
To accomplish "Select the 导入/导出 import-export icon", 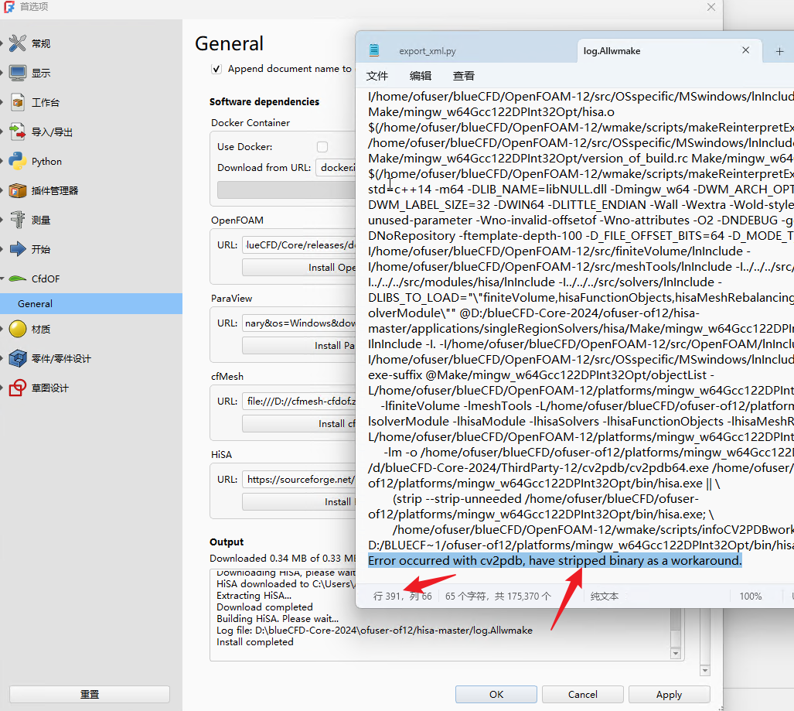I will click(17, 132).
